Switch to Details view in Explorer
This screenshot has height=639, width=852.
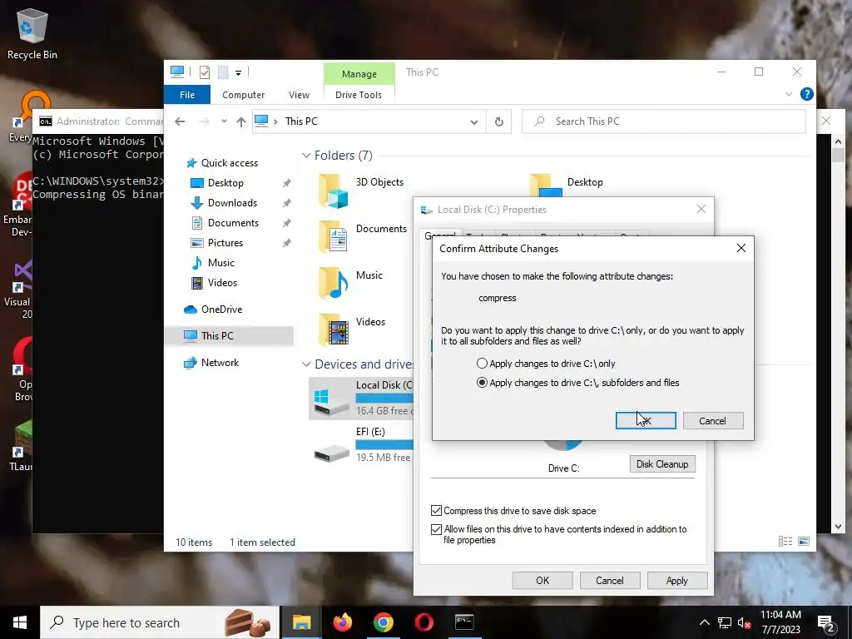[785, 541]
